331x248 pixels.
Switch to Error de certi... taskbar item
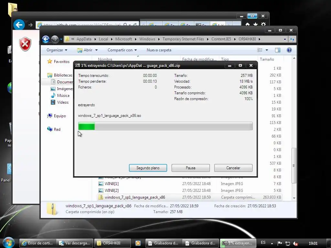(x=38, y=243)
